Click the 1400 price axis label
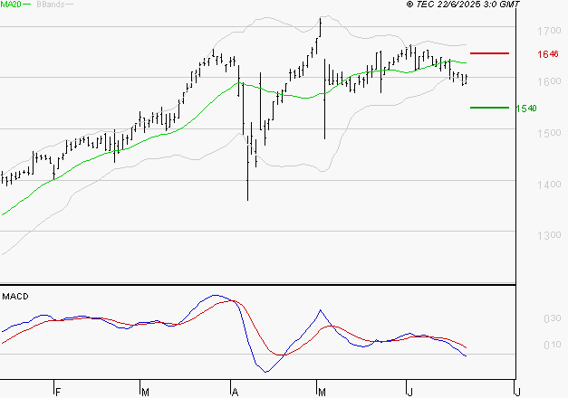 tap(549, 185)
